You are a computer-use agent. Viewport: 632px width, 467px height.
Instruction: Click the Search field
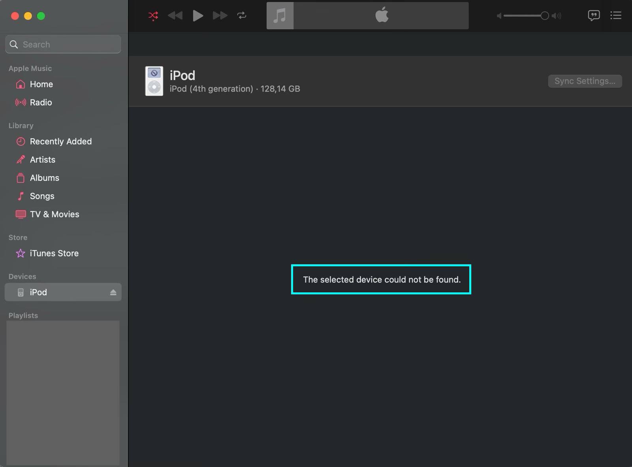pyautogui.click(x=63, y=44)
